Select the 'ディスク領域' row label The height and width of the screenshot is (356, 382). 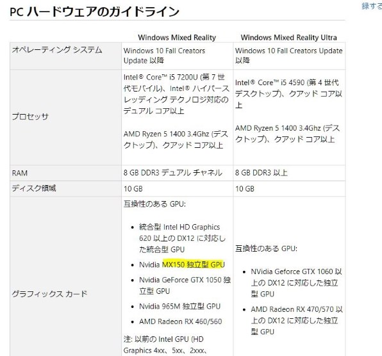(x=34, y=188)
